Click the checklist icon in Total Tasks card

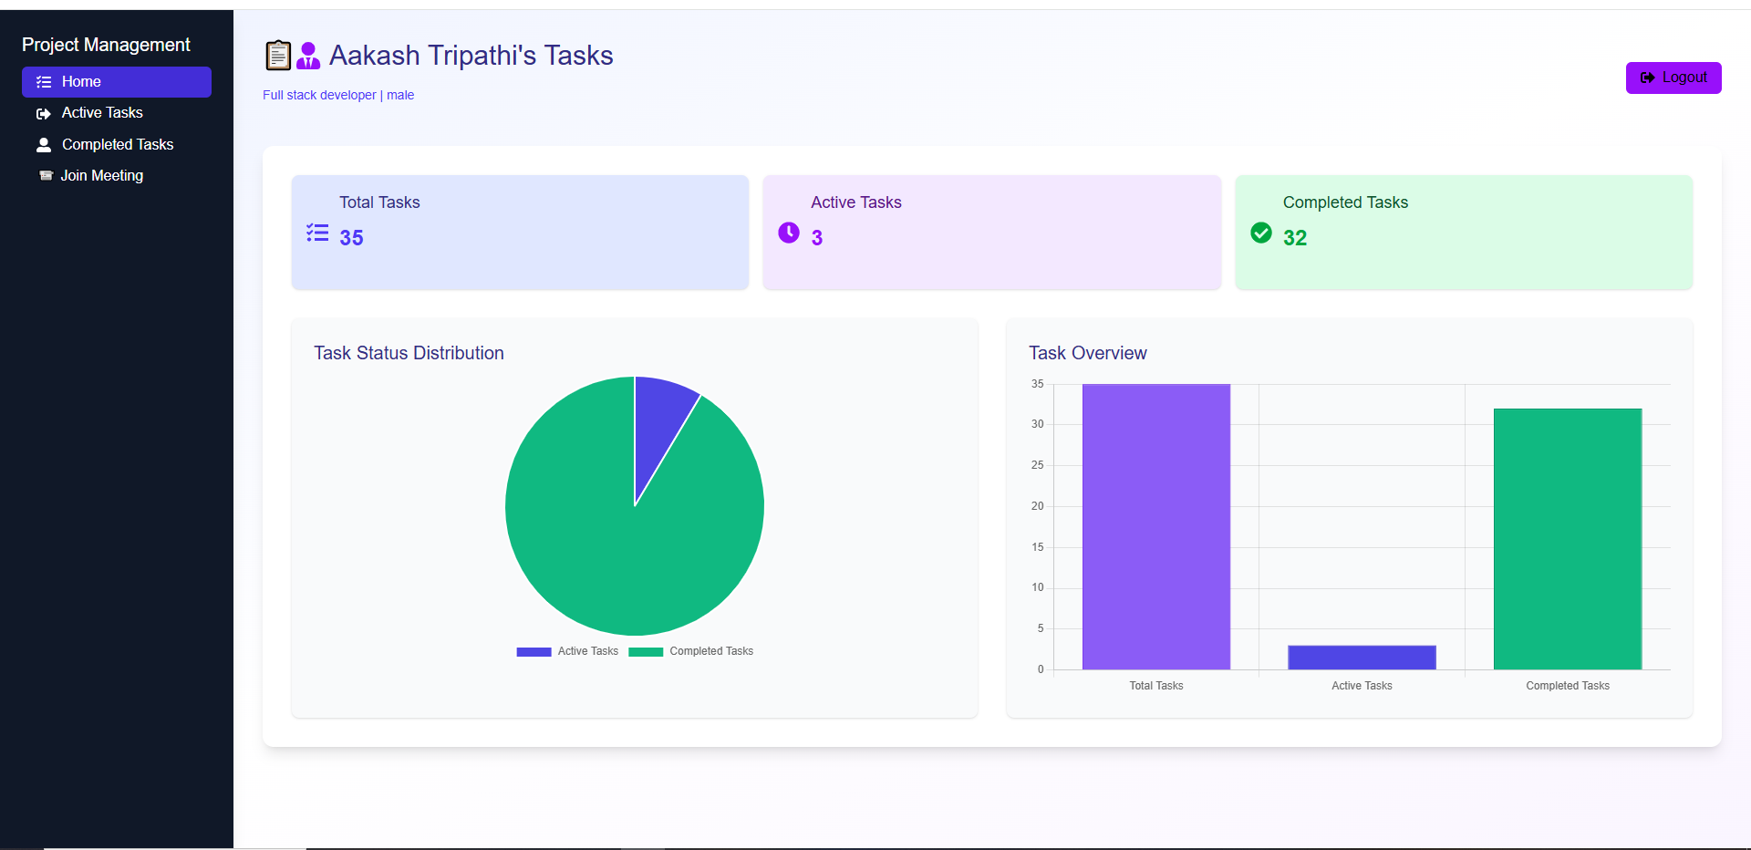pyautogui.click(x=317, y=233)
